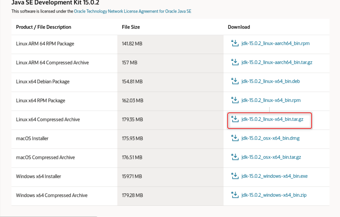Select the 'macOS Installer' description
Image resolution: width=340 pixels, height=217 pixels.
point(32,138)
